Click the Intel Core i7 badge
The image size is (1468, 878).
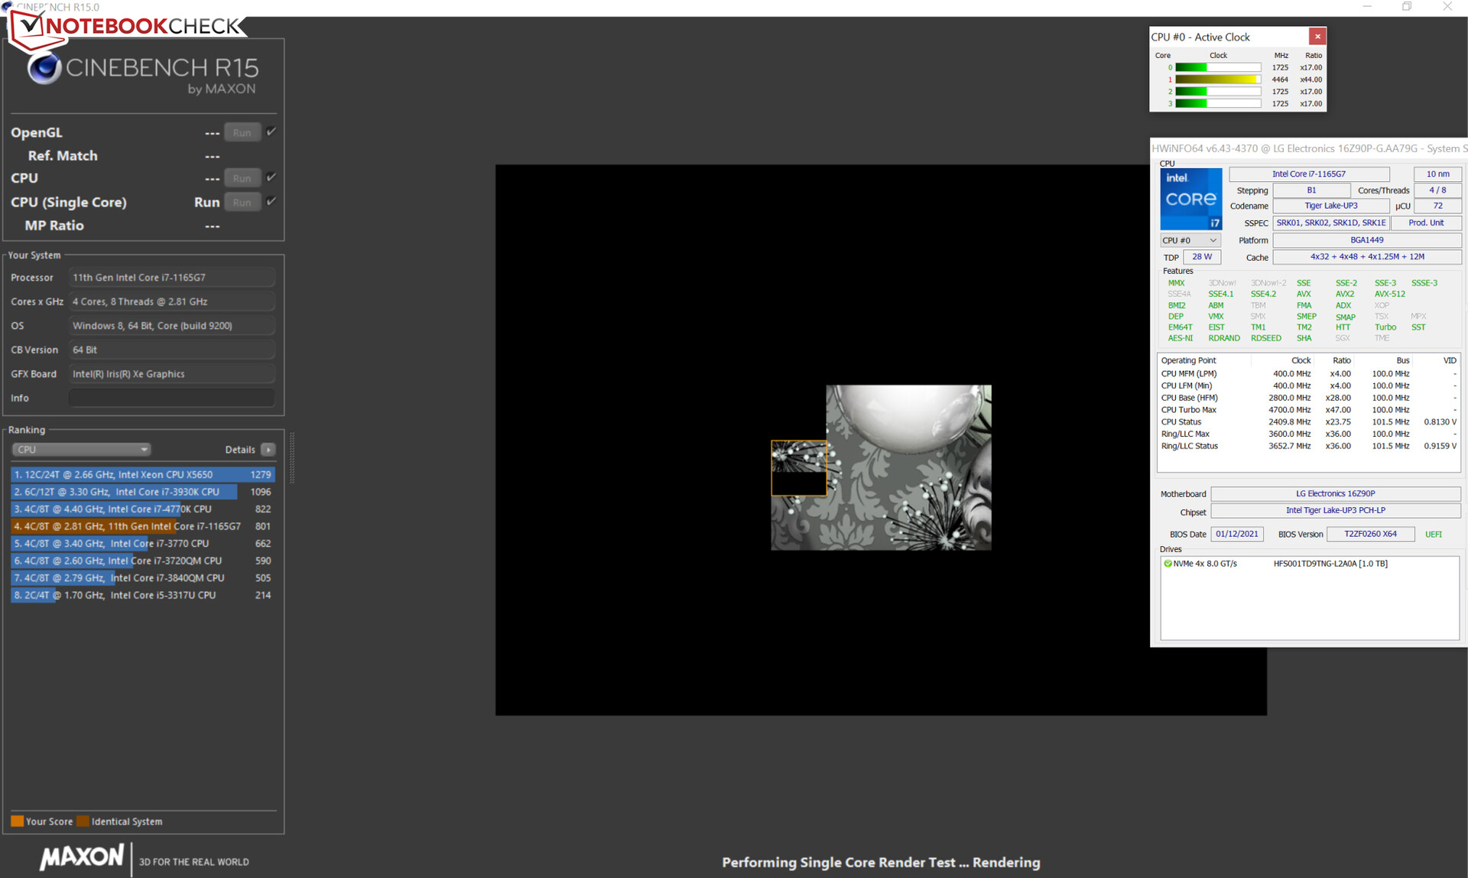(1190, 199)
